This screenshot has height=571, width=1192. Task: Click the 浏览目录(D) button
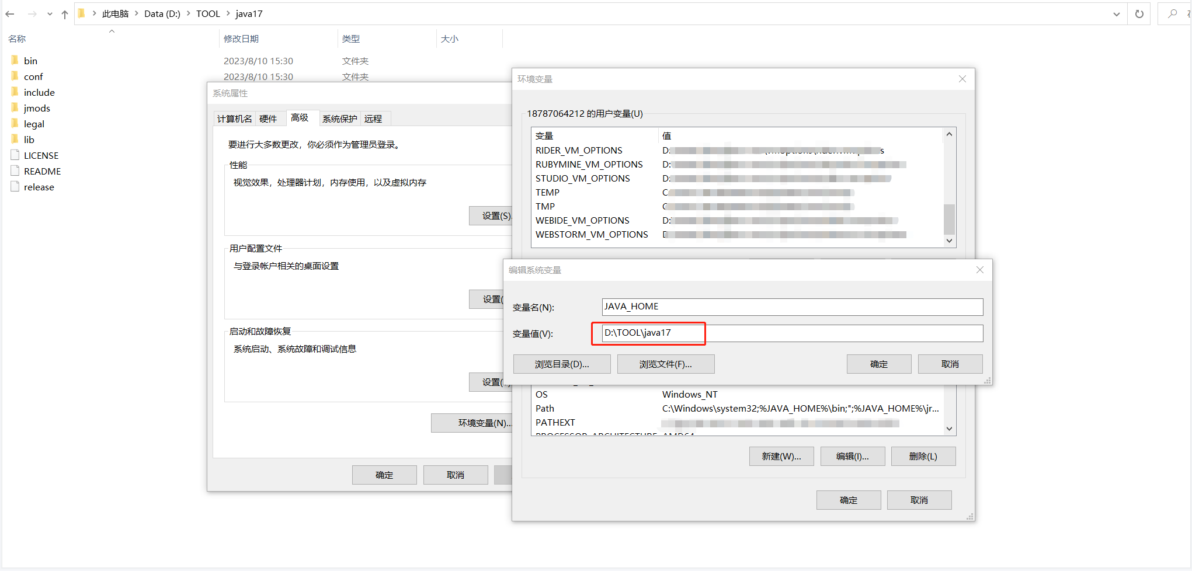pos(561,363)
